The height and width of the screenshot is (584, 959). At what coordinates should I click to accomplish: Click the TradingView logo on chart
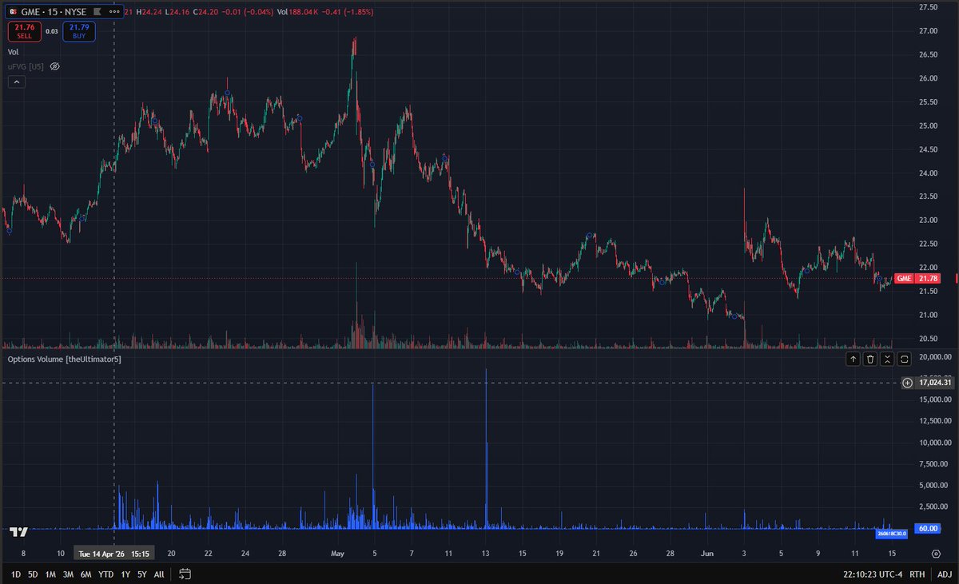[19, 531]
